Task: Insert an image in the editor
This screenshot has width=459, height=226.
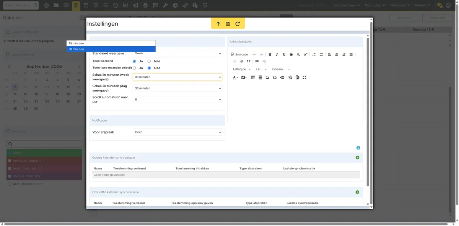Action: click(x=268, y=78)
